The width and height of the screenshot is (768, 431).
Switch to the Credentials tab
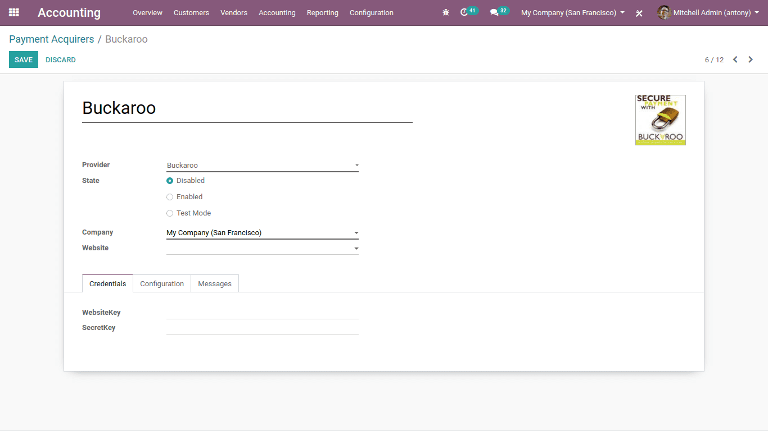coord(107,283)
